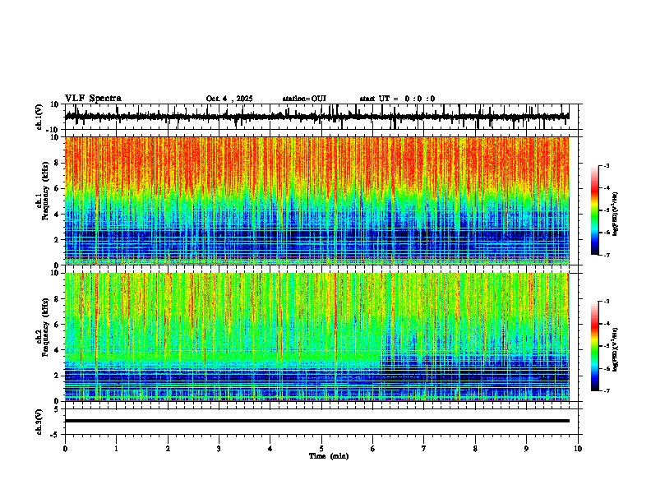Screen dimensions: 651x503
Task: Click the ch.3(V) "-5" voltage tick label
Action: tap(55, 435)
